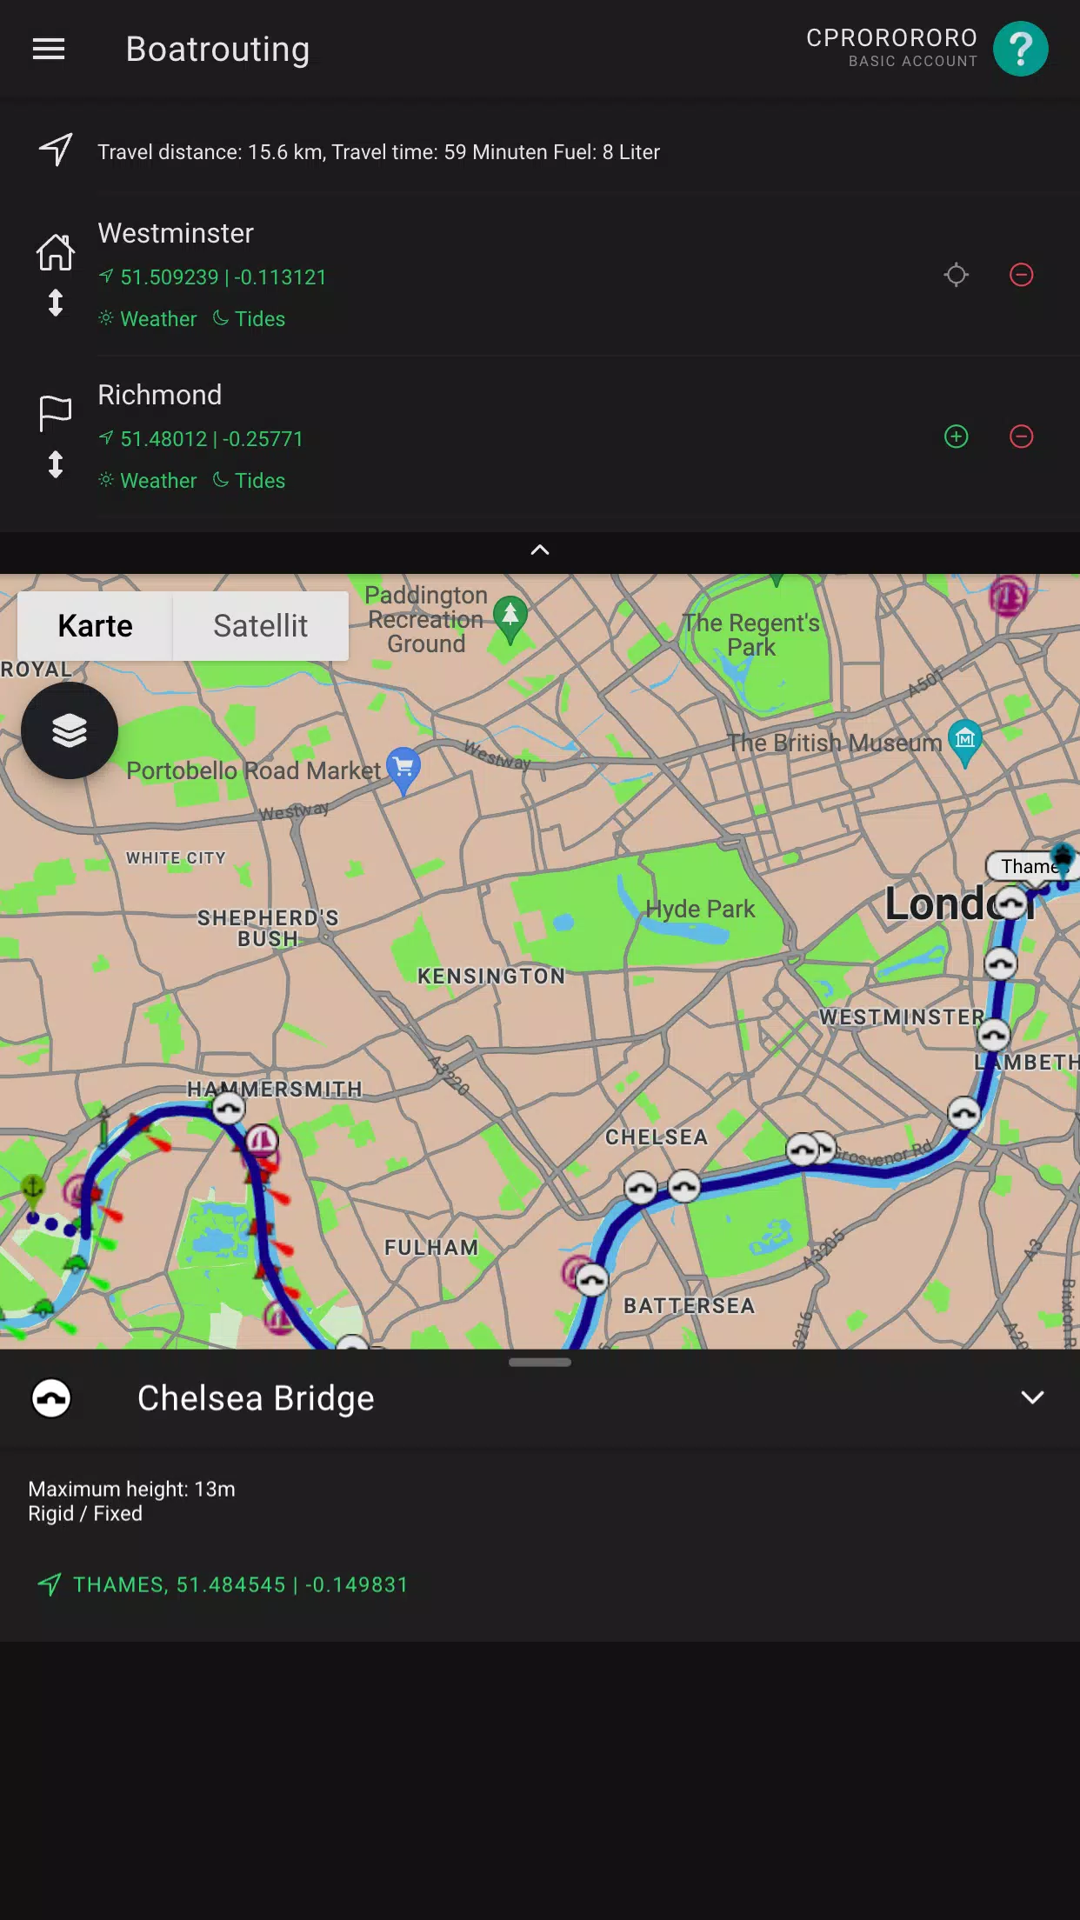This screenshot has height=1920, width=1080.
Task: Open THAMES bridge coordinates link
Action: (x=223, y=1584)
